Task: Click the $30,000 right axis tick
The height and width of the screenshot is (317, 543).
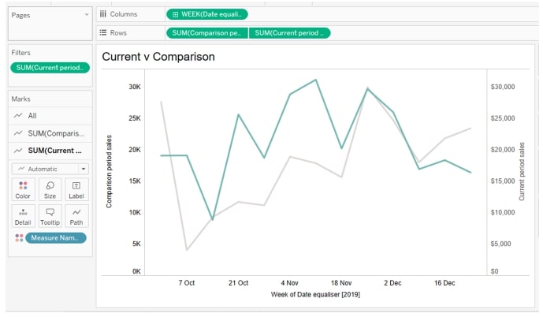Action: (x=503, y=87)
